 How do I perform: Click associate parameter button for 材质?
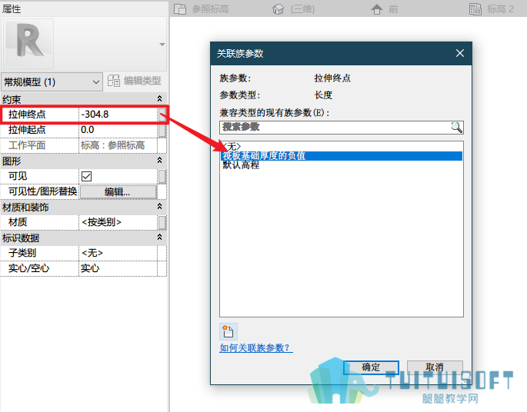coord(162,222)
